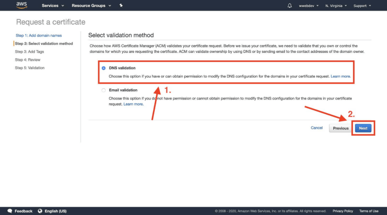
Task: Click the Feedback speech bubble icon
Action: [10, 211]
